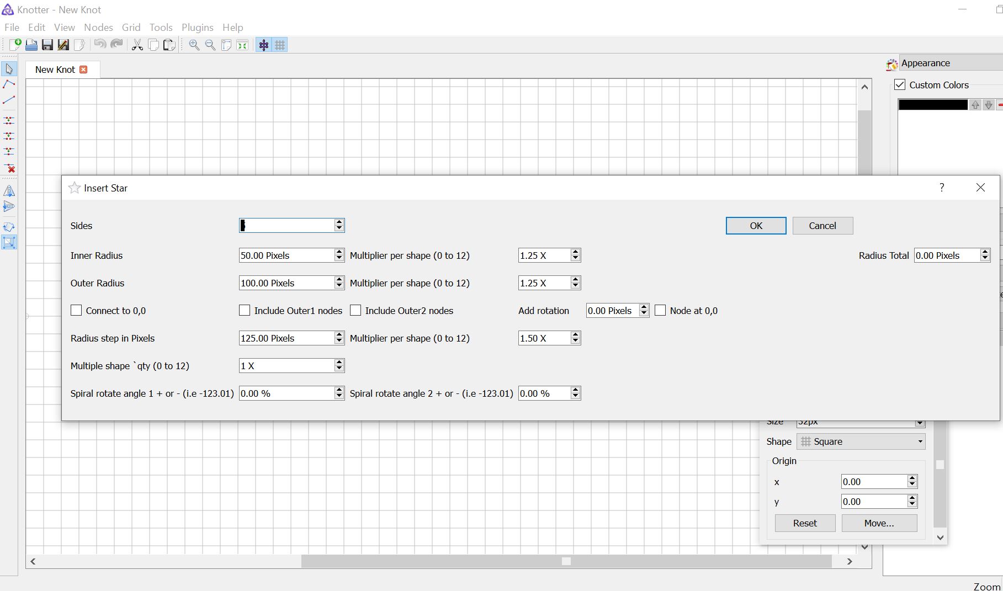Viewport: 1003px width, 591px height.
Task: Toggle the knot graph display icon
Action: pyautogui.click(x=264, y=45)
